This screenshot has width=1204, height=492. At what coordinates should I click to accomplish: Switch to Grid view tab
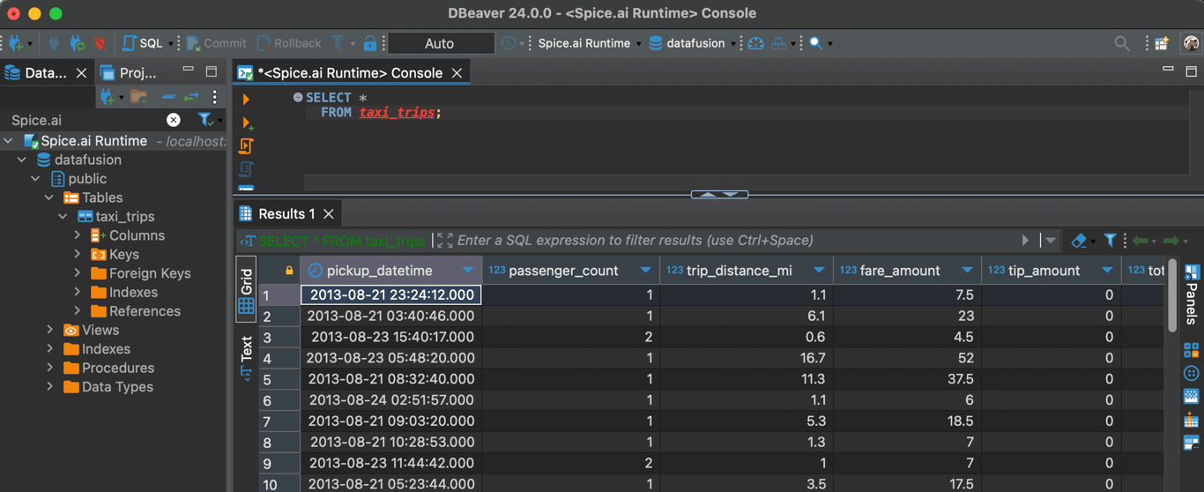(246, 291)
